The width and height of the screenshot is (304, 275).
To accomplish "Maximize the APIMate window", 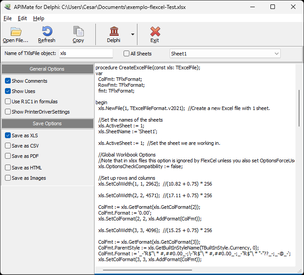I will point(273,7).
